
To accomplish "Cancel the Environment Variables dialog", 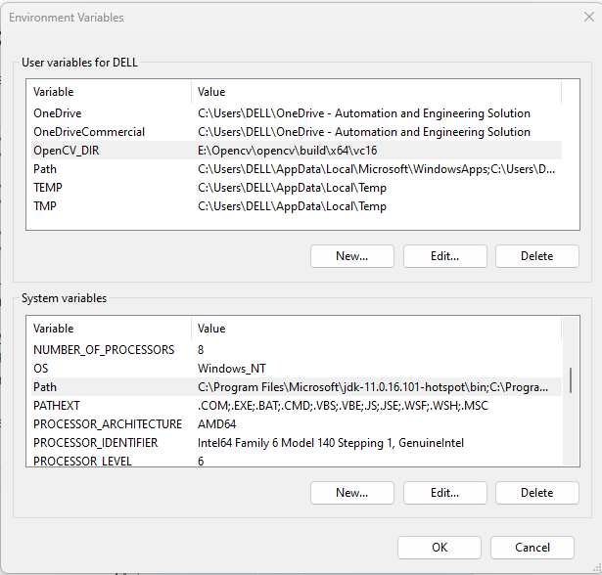I will point(533,548).
